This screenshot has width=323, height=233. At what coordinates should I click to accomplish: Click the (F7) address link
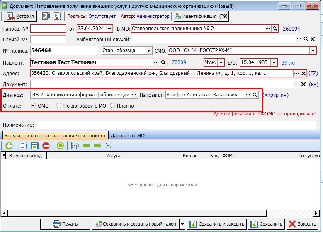tap(313, 73)
